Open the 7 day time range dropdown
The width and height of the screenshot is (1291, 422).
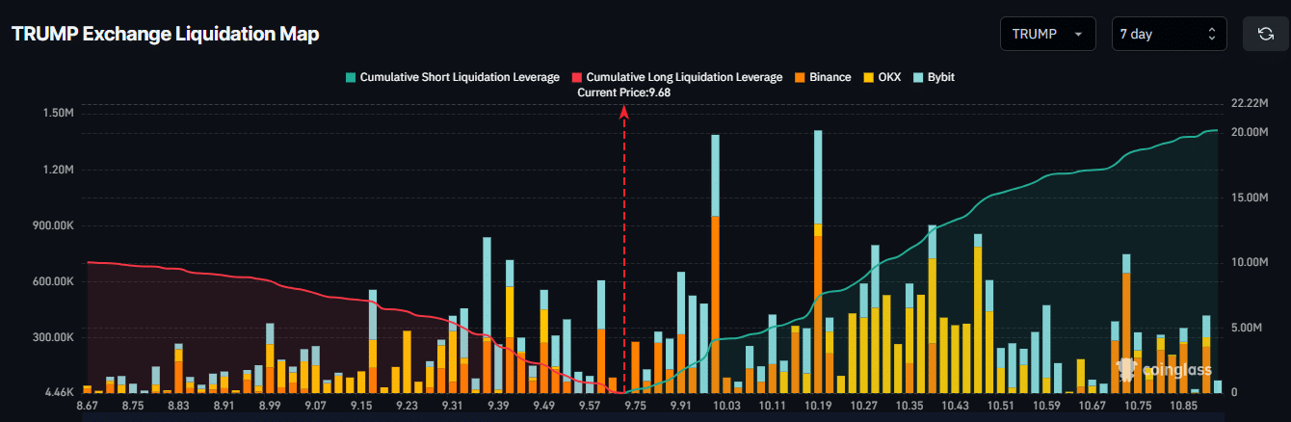tap(1169, 34)
